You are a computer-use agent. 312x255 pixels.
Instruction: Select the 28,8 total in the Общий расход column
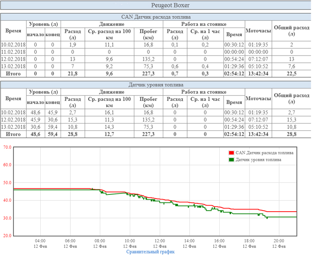pos(292,134)
